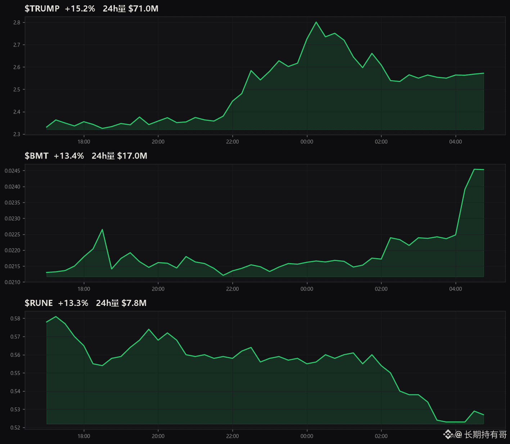Click the 0.0215 price label on BMT chart
Screen dimensions: 510x444
tap(13, 266)
